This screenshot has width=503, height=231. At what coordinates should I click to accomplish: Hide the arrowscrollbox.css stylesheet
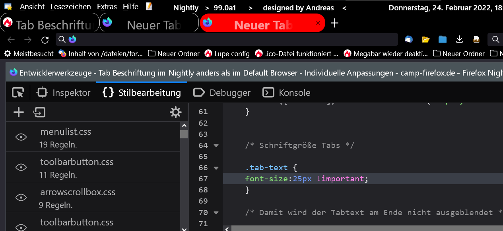21,198
